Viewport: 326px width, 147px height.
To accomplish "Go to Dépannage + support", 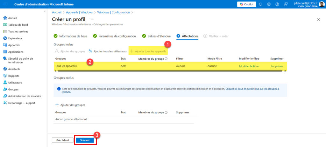I will (21, 103).
